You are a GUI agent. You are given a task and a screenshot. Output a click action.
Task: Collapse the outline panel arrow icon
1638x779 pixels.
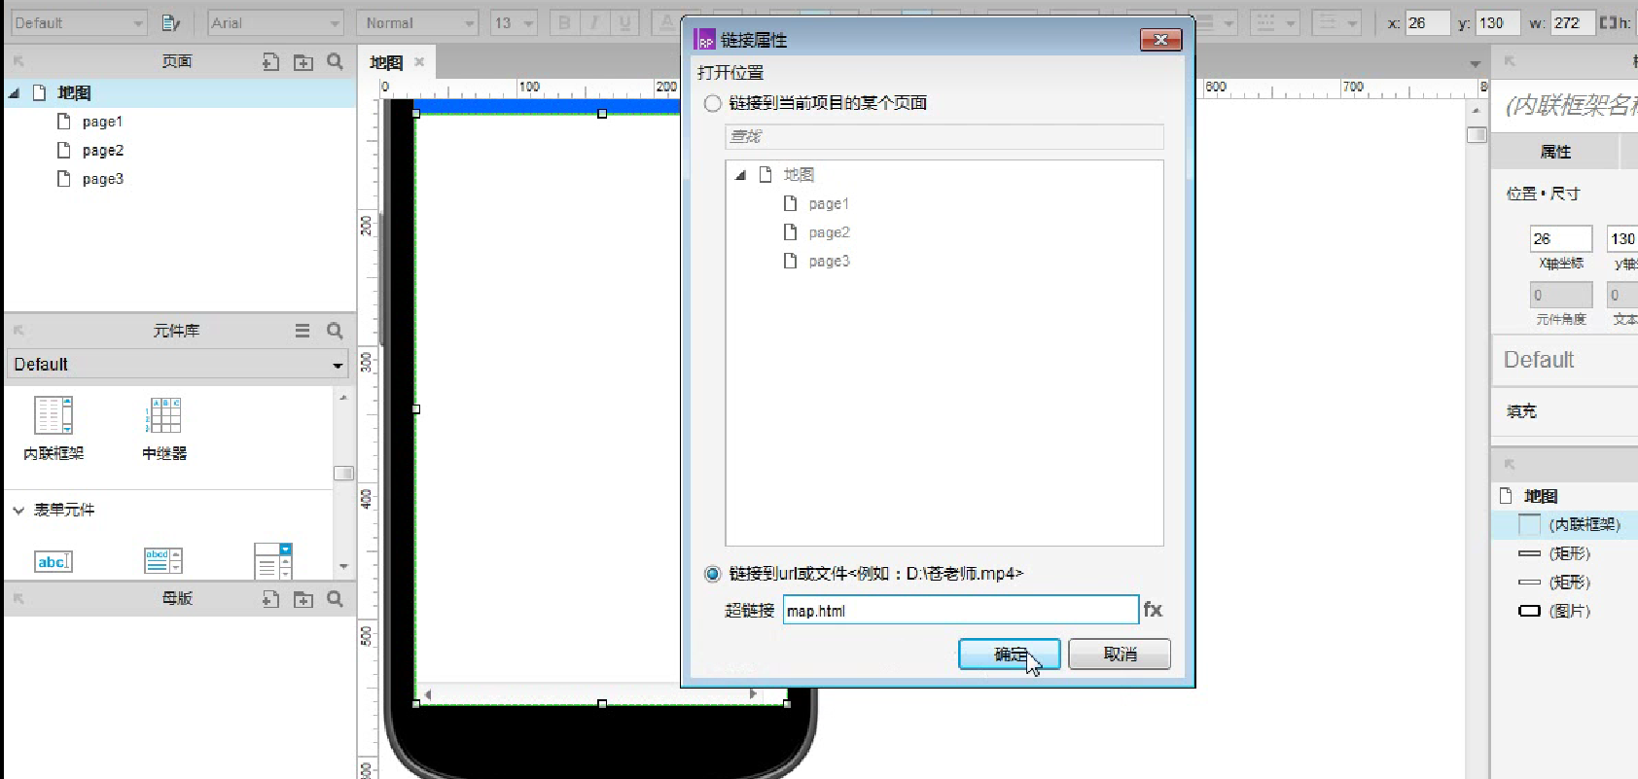click(1510, 465)
